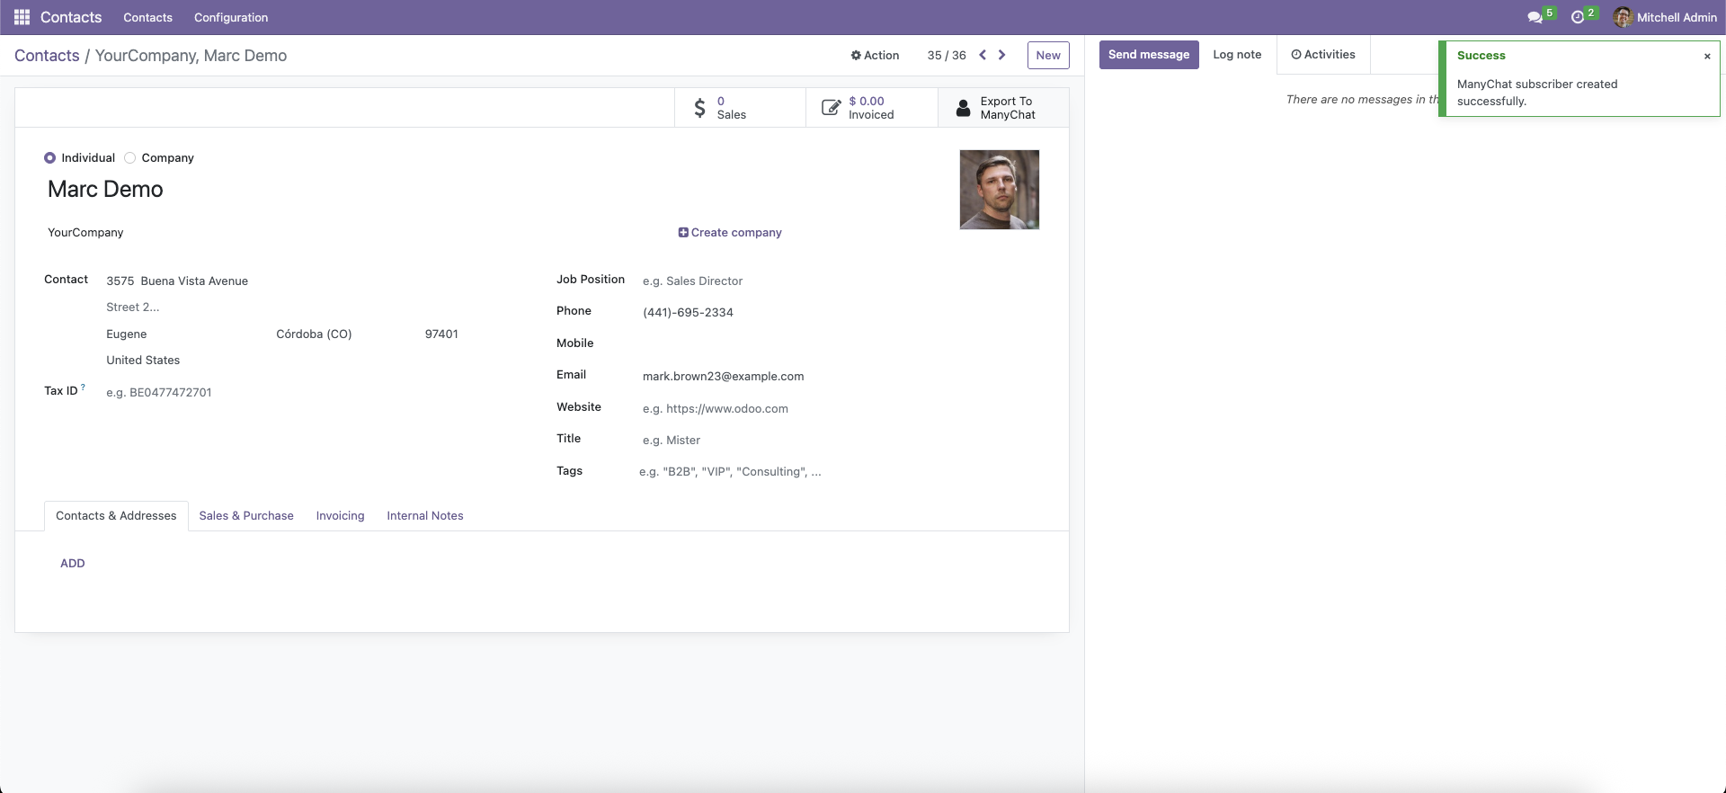Open the apps grid menu icon
The width and height of the screenshot is (1726, 793).
[x=22, y=17]
